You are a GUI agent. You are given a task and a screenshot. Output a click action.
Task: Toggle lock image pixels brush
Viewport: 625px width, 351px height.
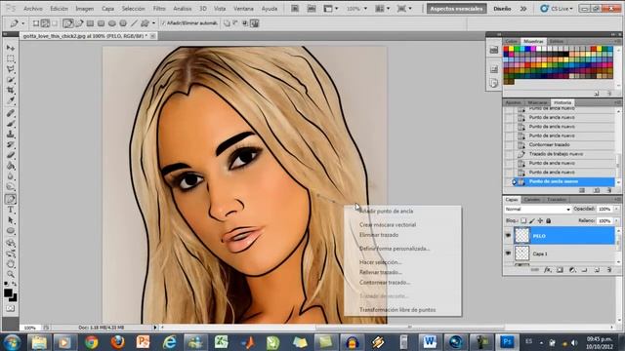tap(531, 220)
